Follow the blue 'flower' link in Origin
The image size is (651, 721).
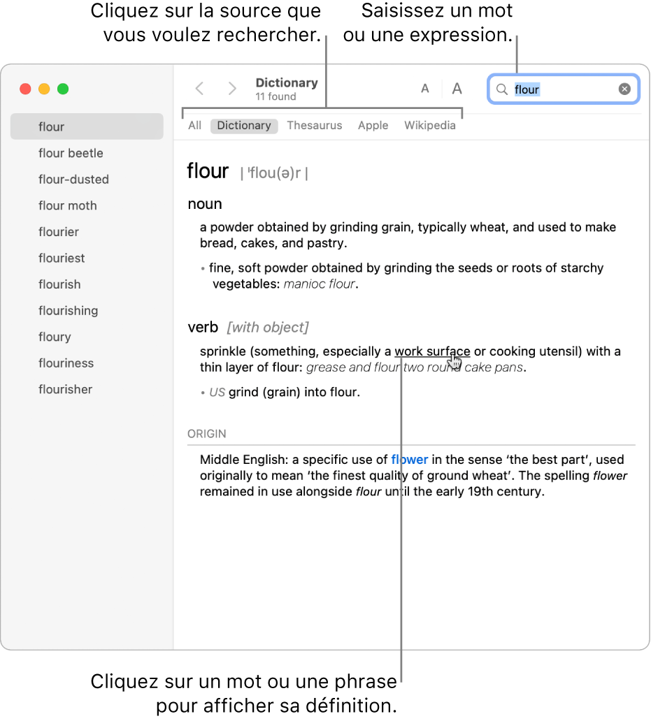[410, 460]
